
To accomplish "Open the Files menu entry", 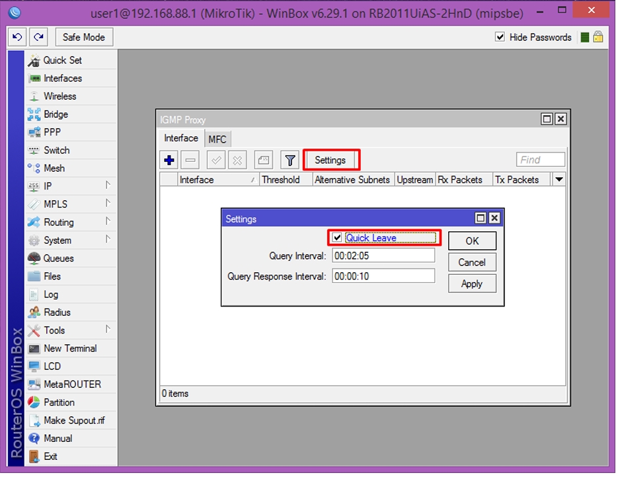I will click(71, 276).
